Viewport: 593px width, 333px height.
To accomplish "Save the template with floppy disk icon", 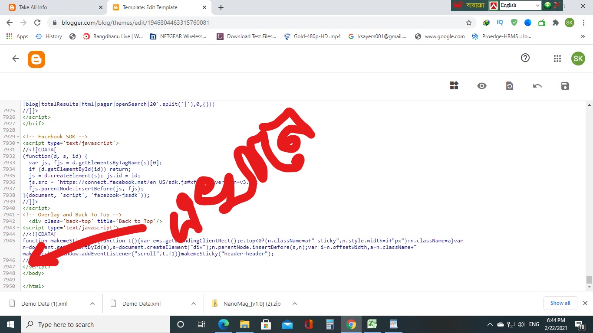I will pos(565,86).
